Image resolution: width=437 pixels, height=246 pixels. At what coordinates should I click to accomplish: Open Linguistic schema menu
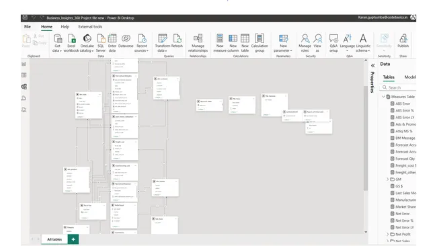pos(363,43)
